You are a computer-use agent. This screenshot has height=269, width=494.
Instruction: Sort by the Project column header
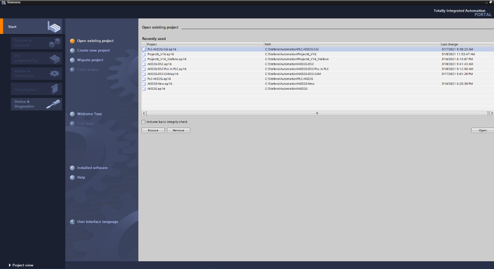[205, 44]
